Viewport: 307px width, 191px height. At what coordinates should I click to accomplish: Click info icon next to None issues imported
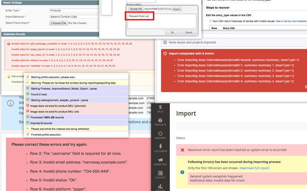pyautogui.click(x=165, y=43)
